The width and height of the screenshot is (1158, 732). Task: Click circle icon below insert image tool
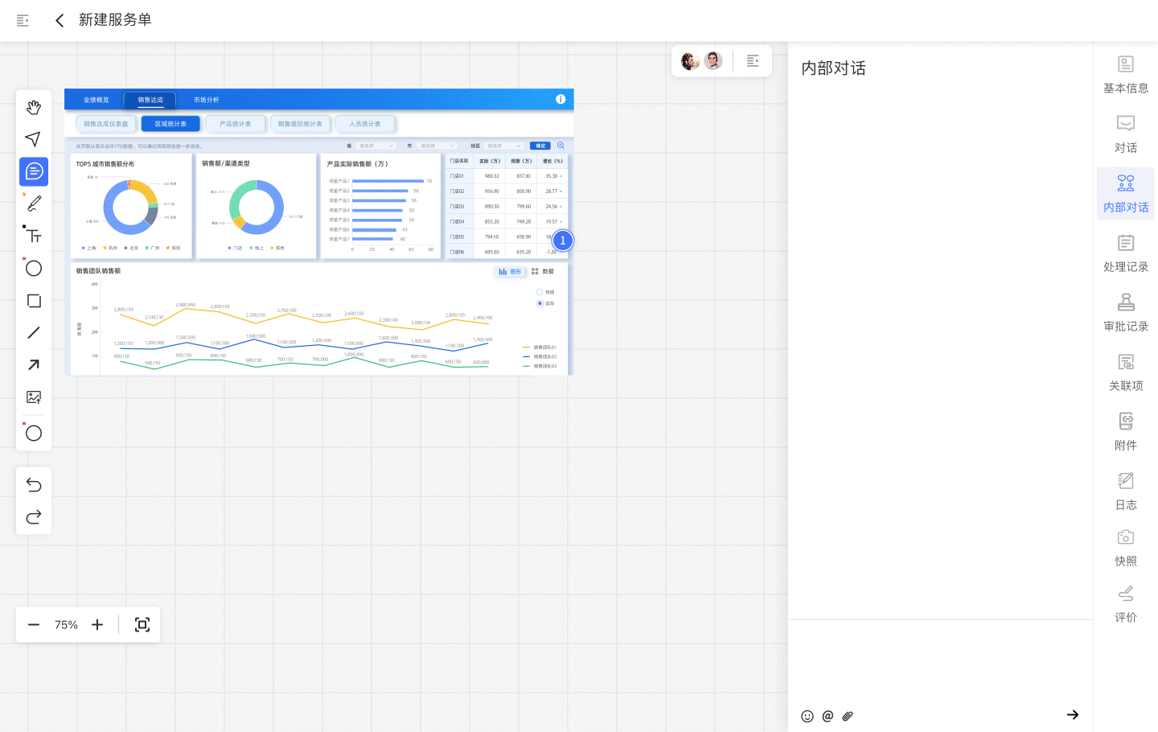(x=34, y=433)
